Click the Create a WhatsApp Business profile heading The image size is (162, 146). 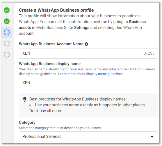(x=56, y=10)
